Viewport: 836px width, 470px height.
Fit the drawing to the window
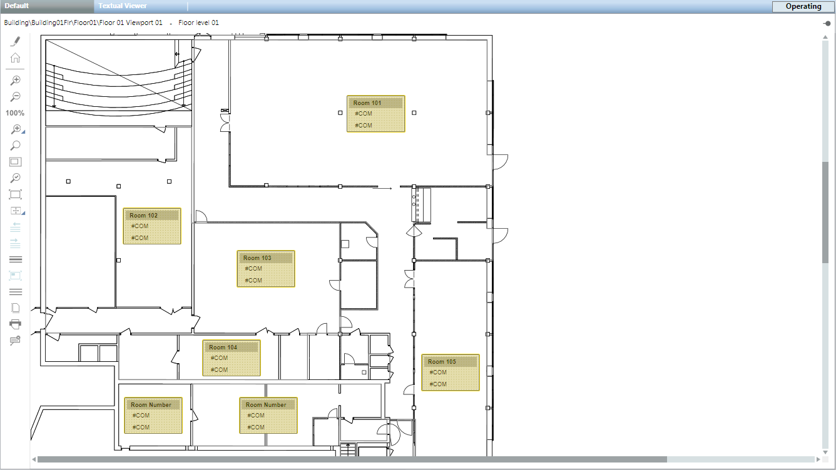[15, 194]
